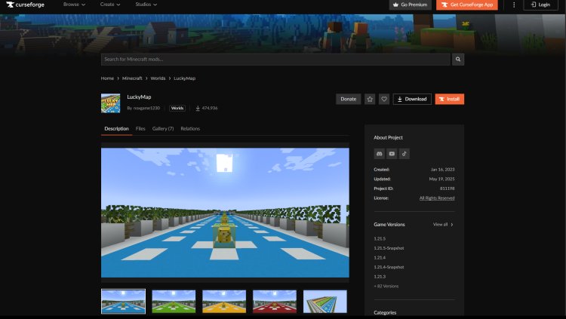
Task: Open the Discord link icon
Action: (379, 154)
